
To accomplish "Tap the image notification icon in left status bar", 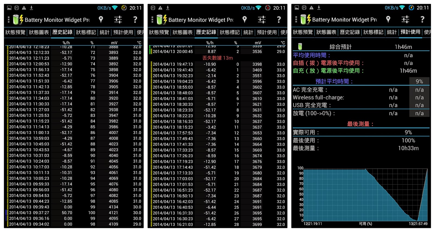I will coord(9,8).
